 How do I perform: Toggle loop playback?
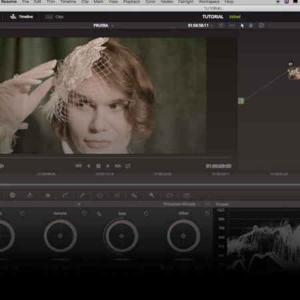[x=128, y=166]
